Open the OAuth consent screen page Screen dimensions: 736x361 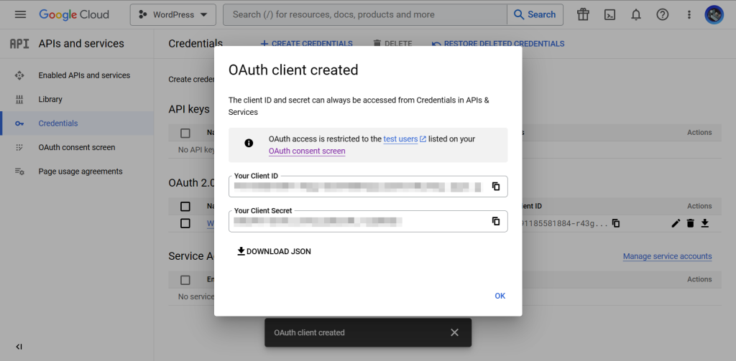pyautogui.click(x=76, y=147)
